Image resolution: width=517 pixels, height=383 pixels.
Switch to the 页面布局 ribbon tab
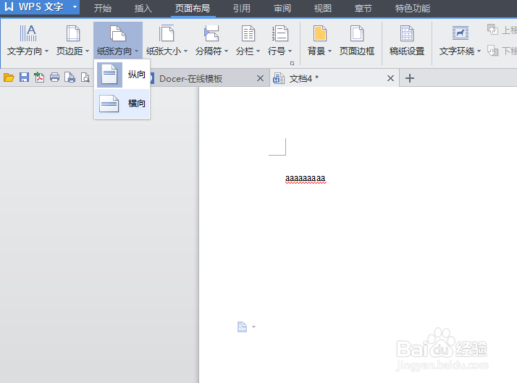(x=193, y=8)
